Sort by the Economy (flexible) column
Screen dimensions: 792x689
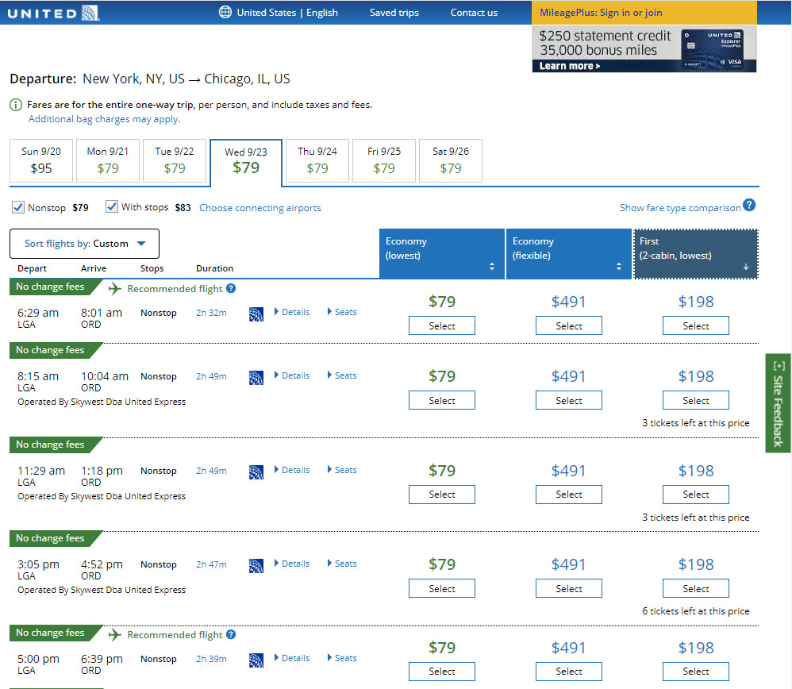(x=569, y=253)
